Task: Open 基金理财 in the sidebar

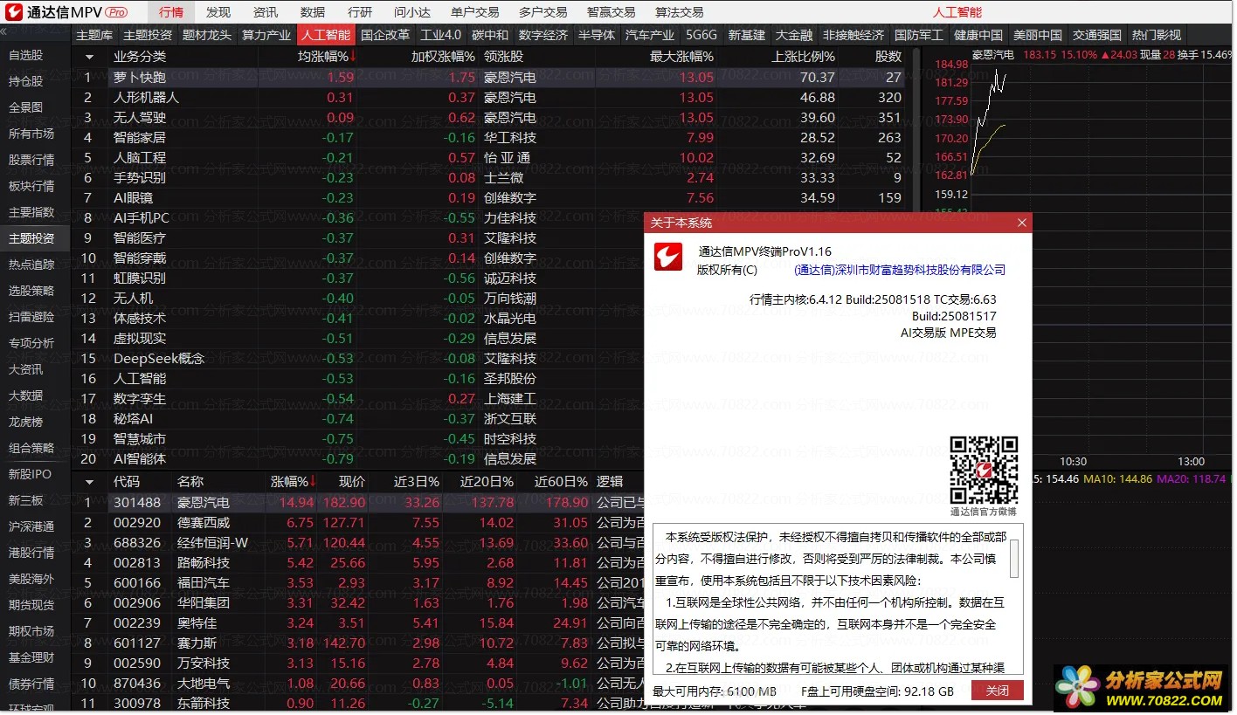Action: [32, 657]
